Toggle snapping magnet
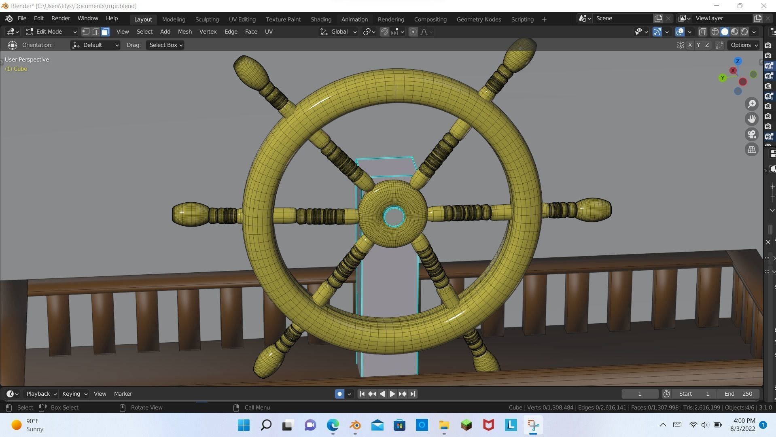Viewport: 776px width, 437px height. tap(384, 32)
